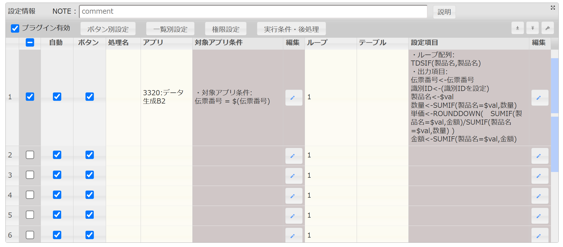563x247 pixels.
Task: Check row 2 selection checkbox
Action: click(30, 155)
